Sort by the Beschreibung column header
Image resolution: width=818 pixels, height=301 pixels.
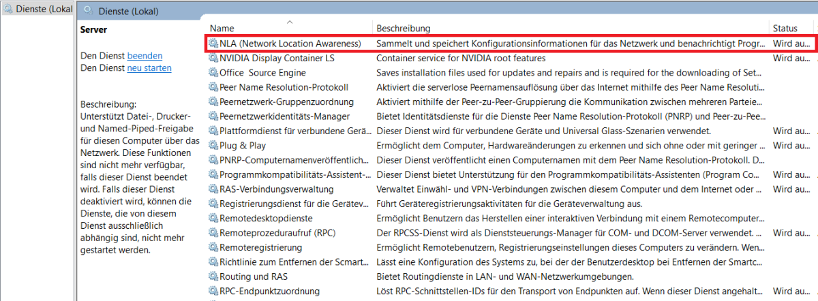[x=404, y=29]
